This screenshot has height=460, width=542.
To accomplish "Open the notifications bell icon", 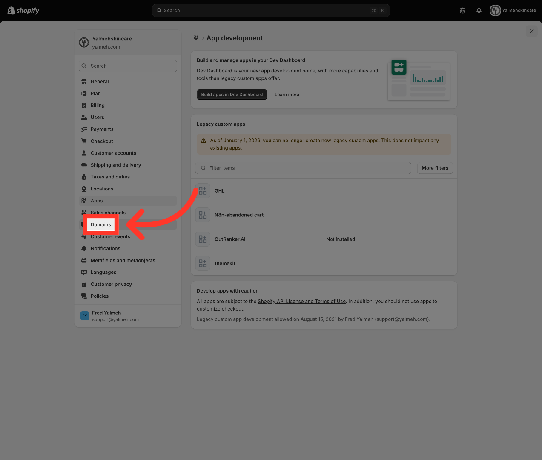I will pyautogui.click(x=479, y=10).
